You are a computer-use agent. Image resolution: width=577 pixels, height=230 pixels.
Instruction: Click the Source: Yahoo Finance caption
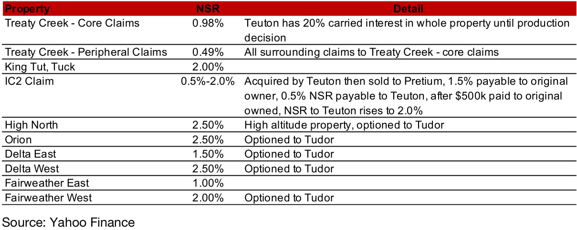point(69,221)
